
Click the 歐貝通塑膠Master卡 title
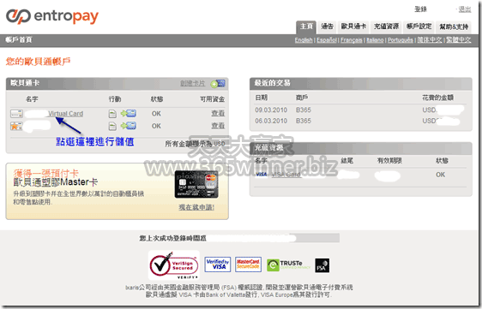[56, 182]
